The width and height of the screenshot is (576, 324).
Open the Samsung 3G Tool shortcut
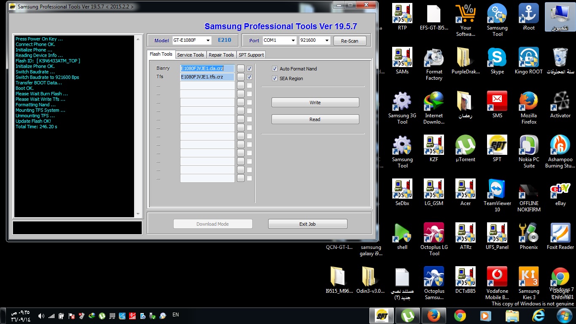point(402,108)
